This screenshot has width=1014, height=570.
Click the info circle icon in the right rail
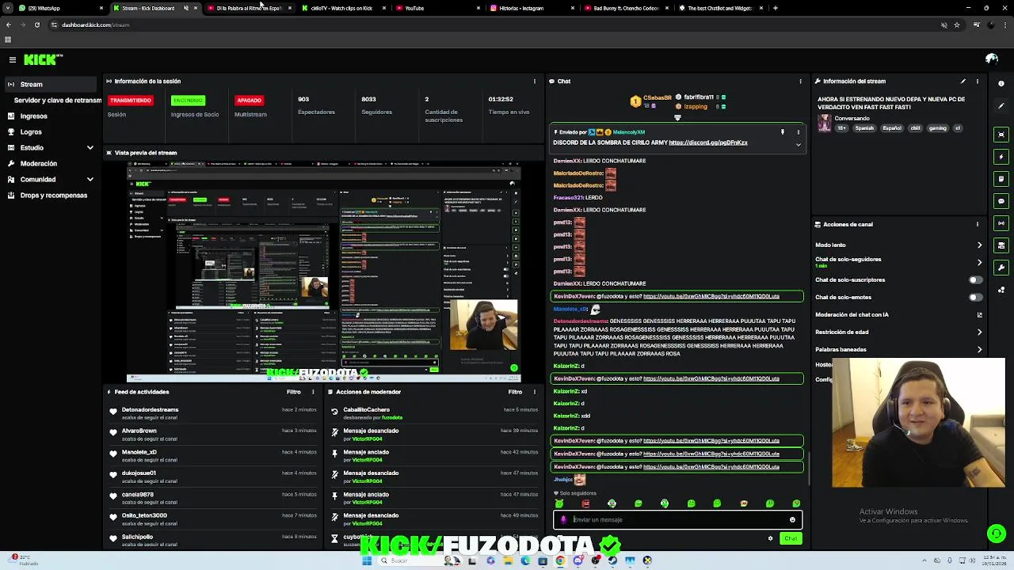1002,83
